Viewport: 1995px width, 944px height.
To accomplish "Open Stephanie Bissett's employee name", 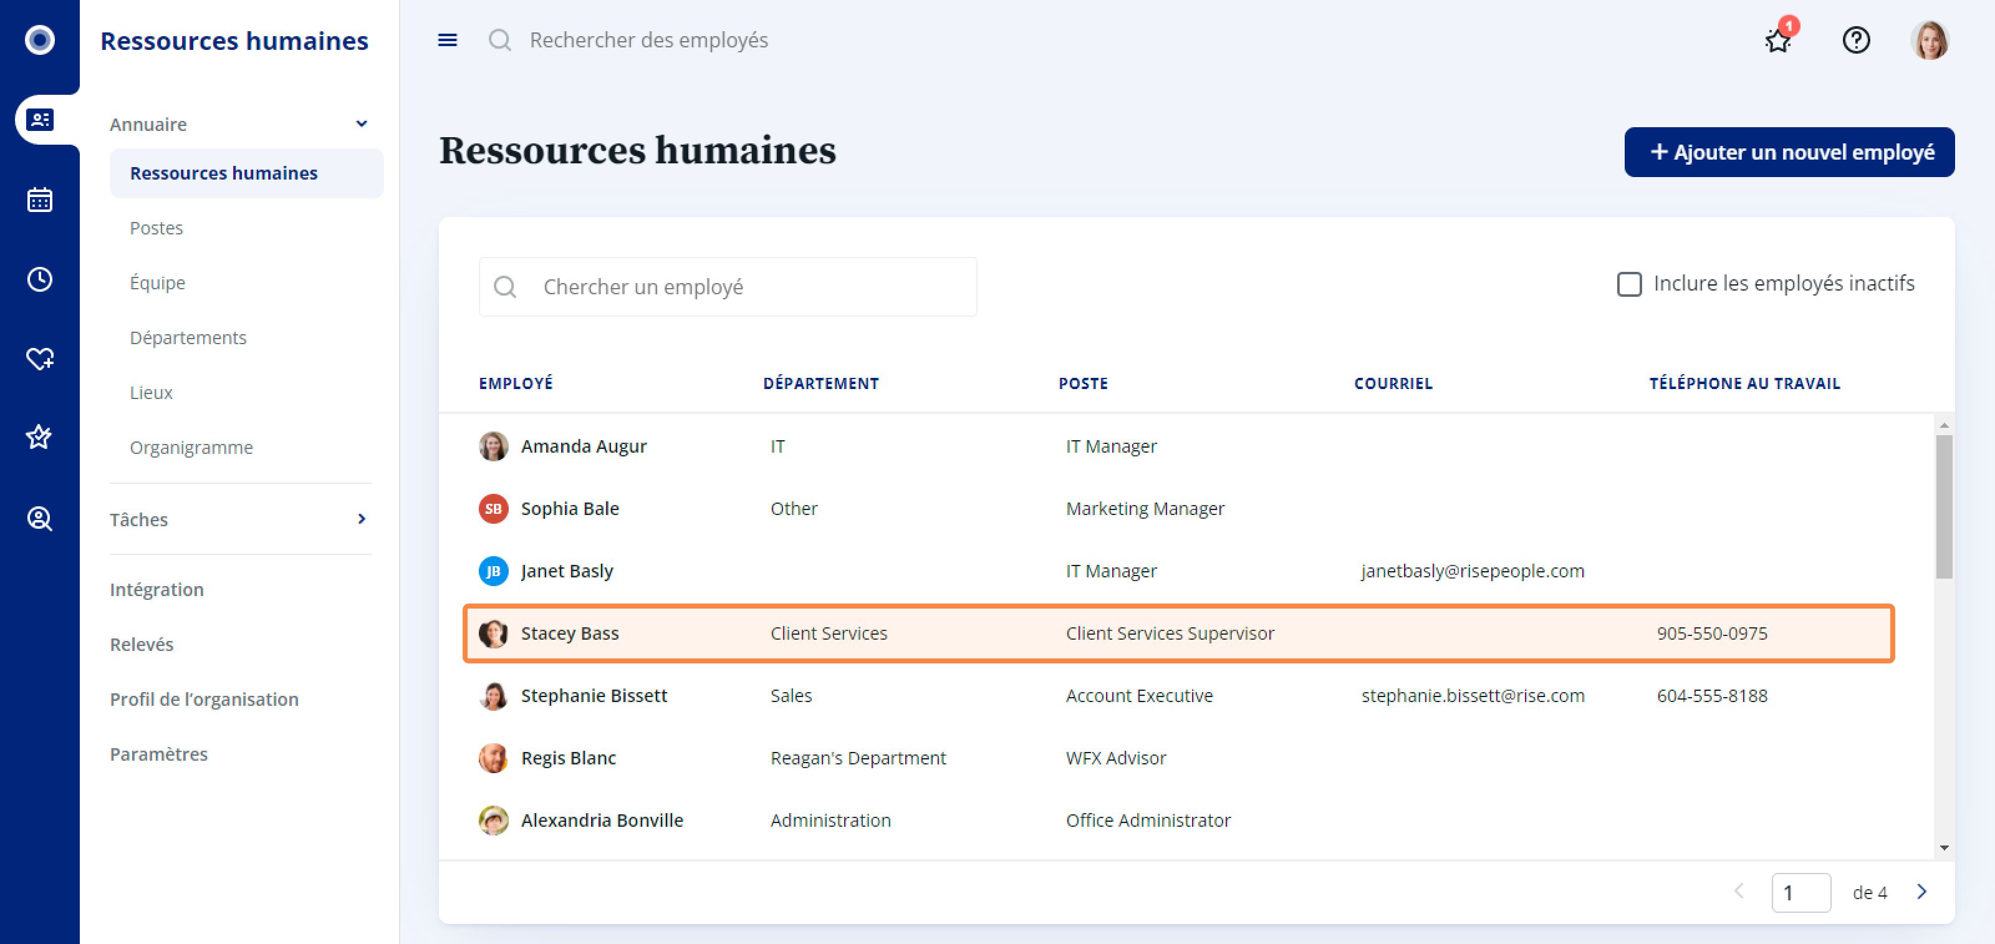I will tap(594, 696).
